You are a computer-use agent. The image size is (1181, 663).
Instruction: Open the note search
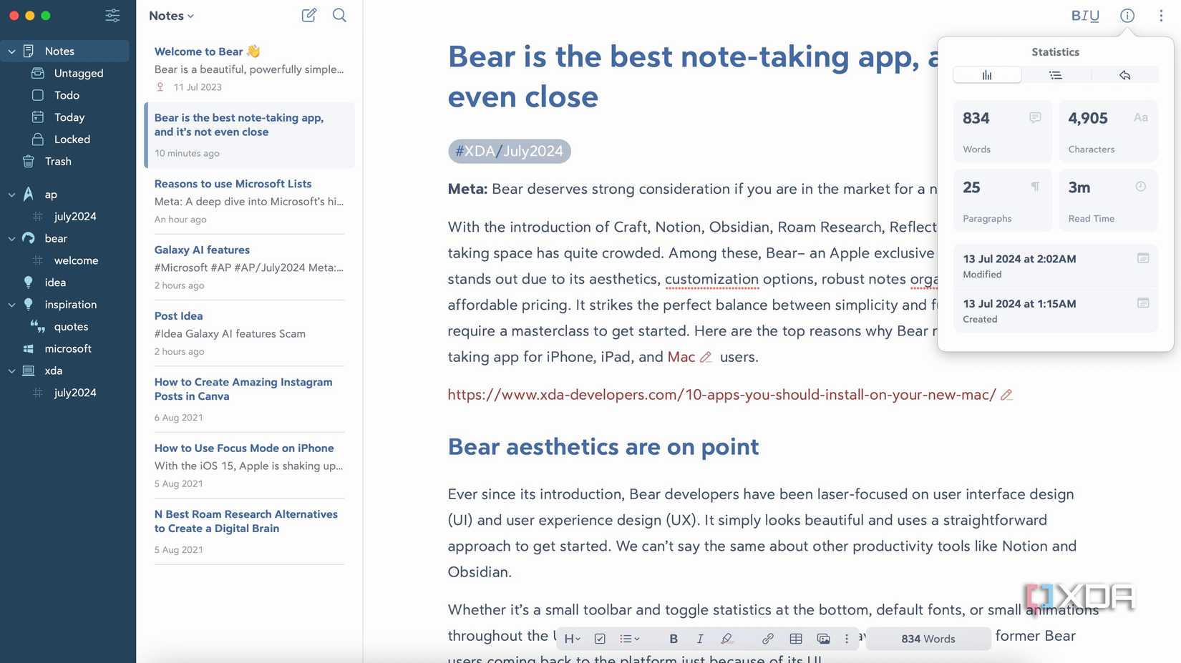click(x=339, y=15)
